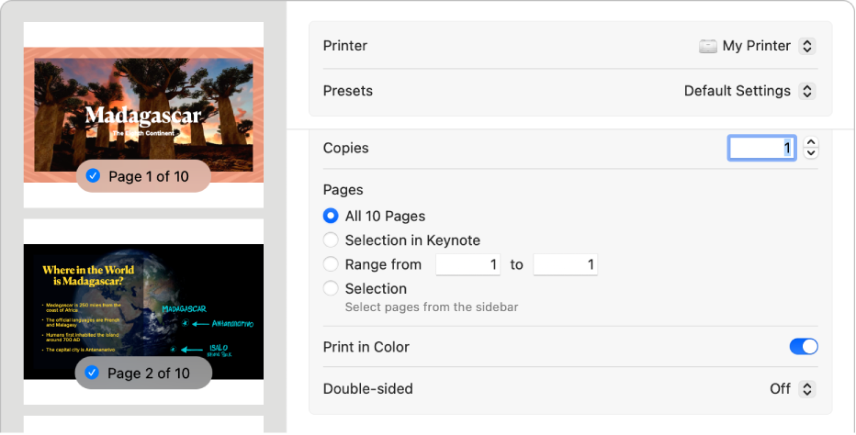
Task: Click the Copies number input field
Action: [x=761, y=148]
